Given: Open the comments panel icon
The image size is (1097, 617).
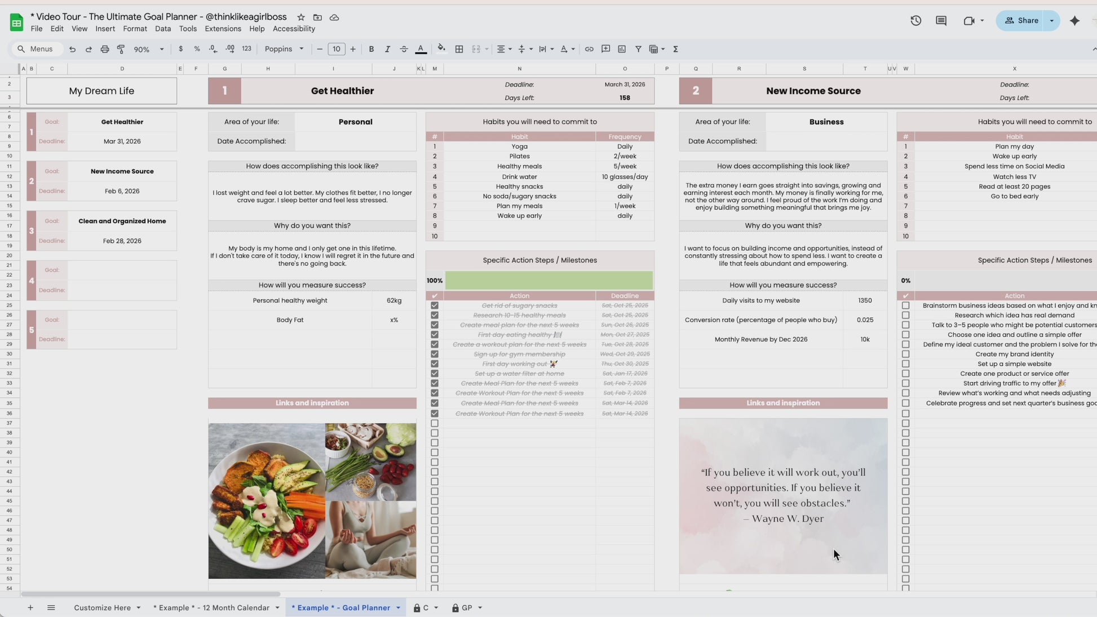Looking at the screenshot, I should [x=941, y=21].
